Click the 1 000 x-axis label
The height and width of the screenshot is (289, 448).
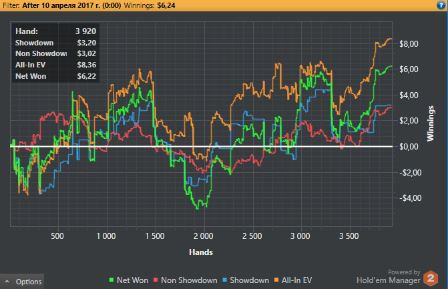click(x=106, y=236)
